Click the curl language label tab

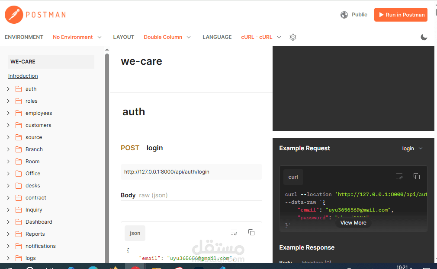coord(293,177)
